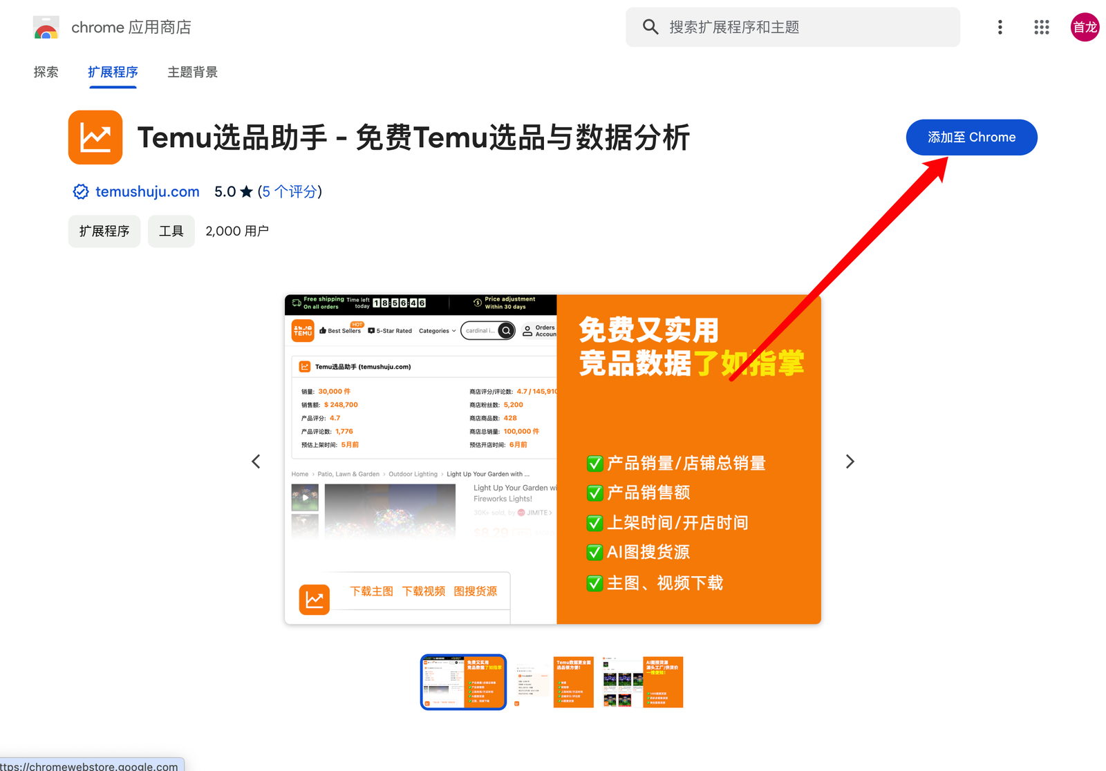Click the extension title Temu选品助手 heading

coord(413,137)
